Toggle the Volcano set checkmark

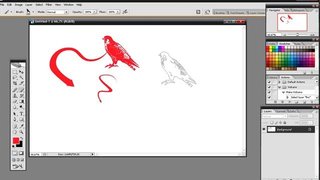269,87
